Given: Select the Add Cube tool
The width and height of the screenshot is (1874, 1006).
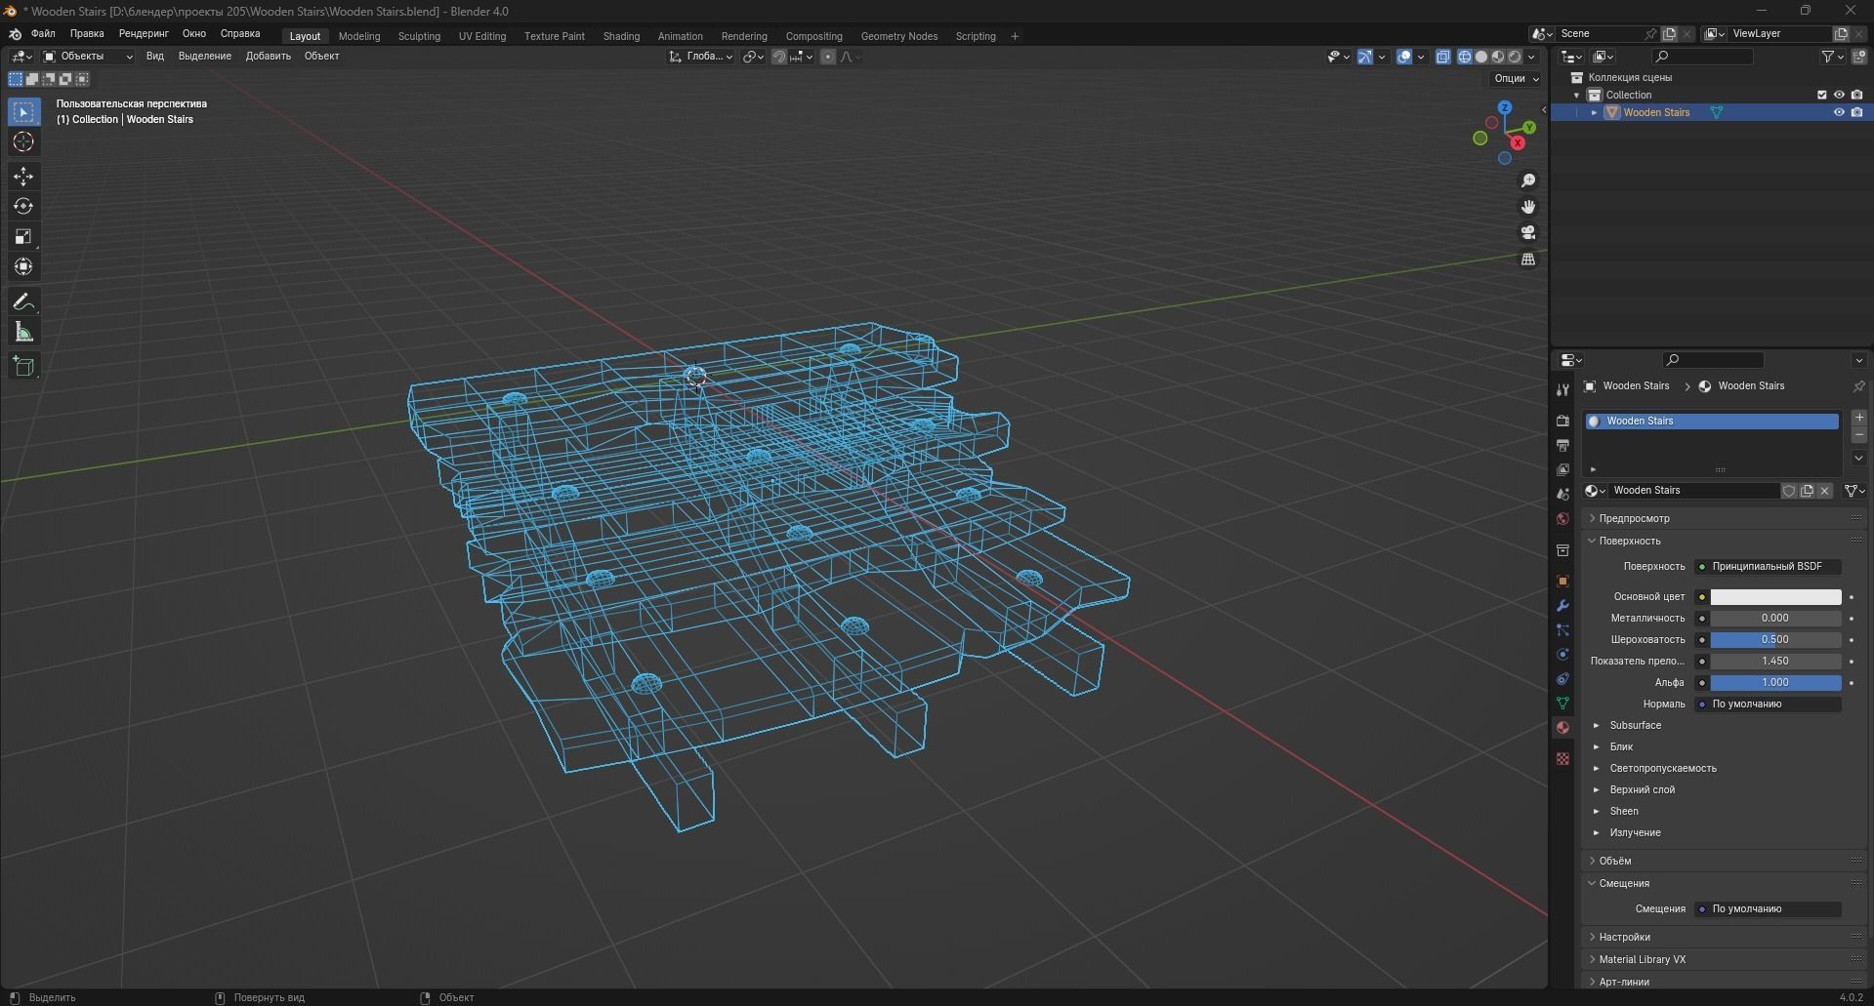Looking at the screenshot, I should pyautogui.click(x=23, y=367).
